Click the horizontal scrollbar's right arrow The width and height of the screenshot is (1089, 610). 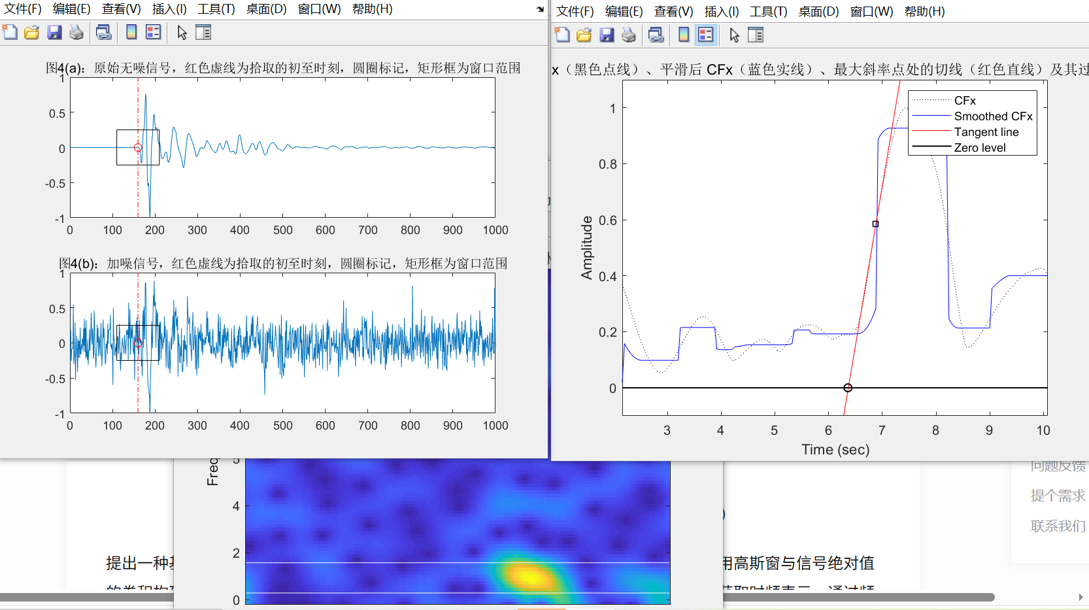coord(1081,597)
